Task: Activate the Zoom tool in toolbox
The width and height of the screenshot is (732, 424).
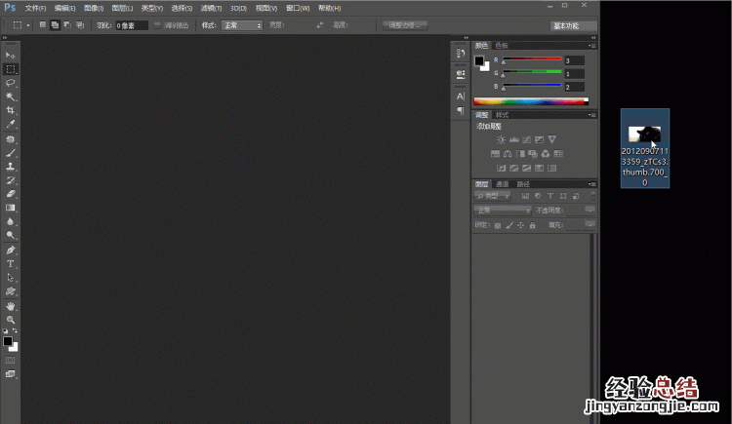Action: coord(11,320)
